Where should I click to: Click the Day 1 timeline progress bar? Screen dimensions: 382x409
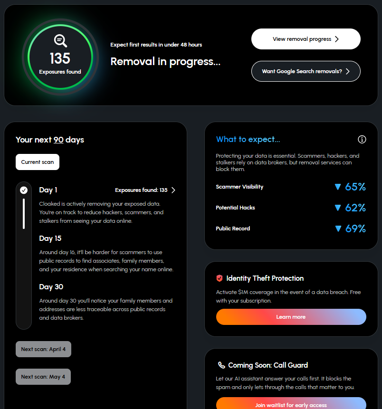pyautogui.click(x=24, y=214)
